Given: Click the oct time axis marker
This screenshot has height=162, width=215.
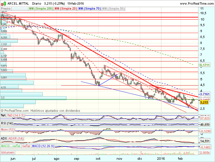Looking at the screenshot, I should (98, 159).
